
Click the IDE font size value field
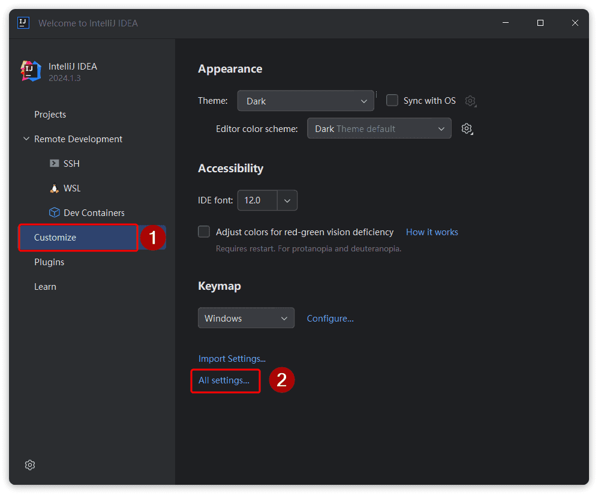pos(257,200)
